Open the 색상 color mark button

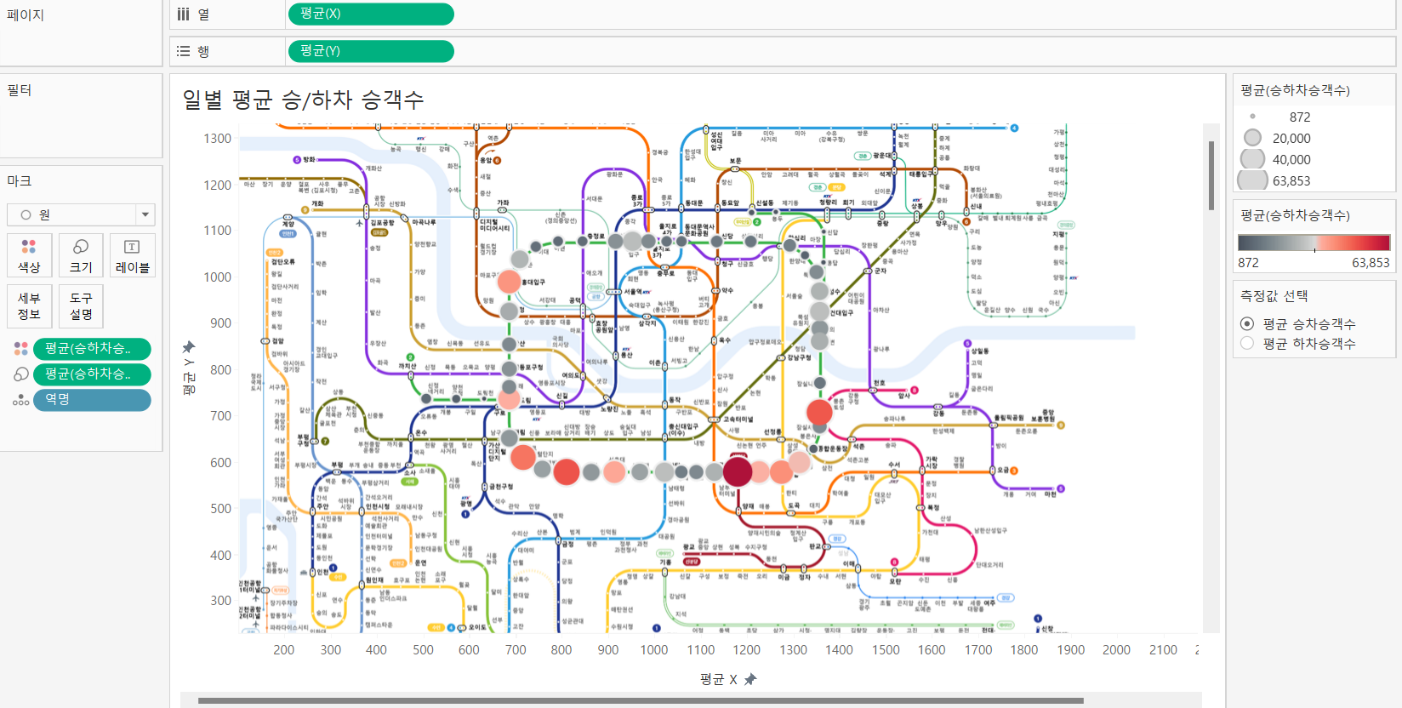pyautogui.click(x=29, y=255)
